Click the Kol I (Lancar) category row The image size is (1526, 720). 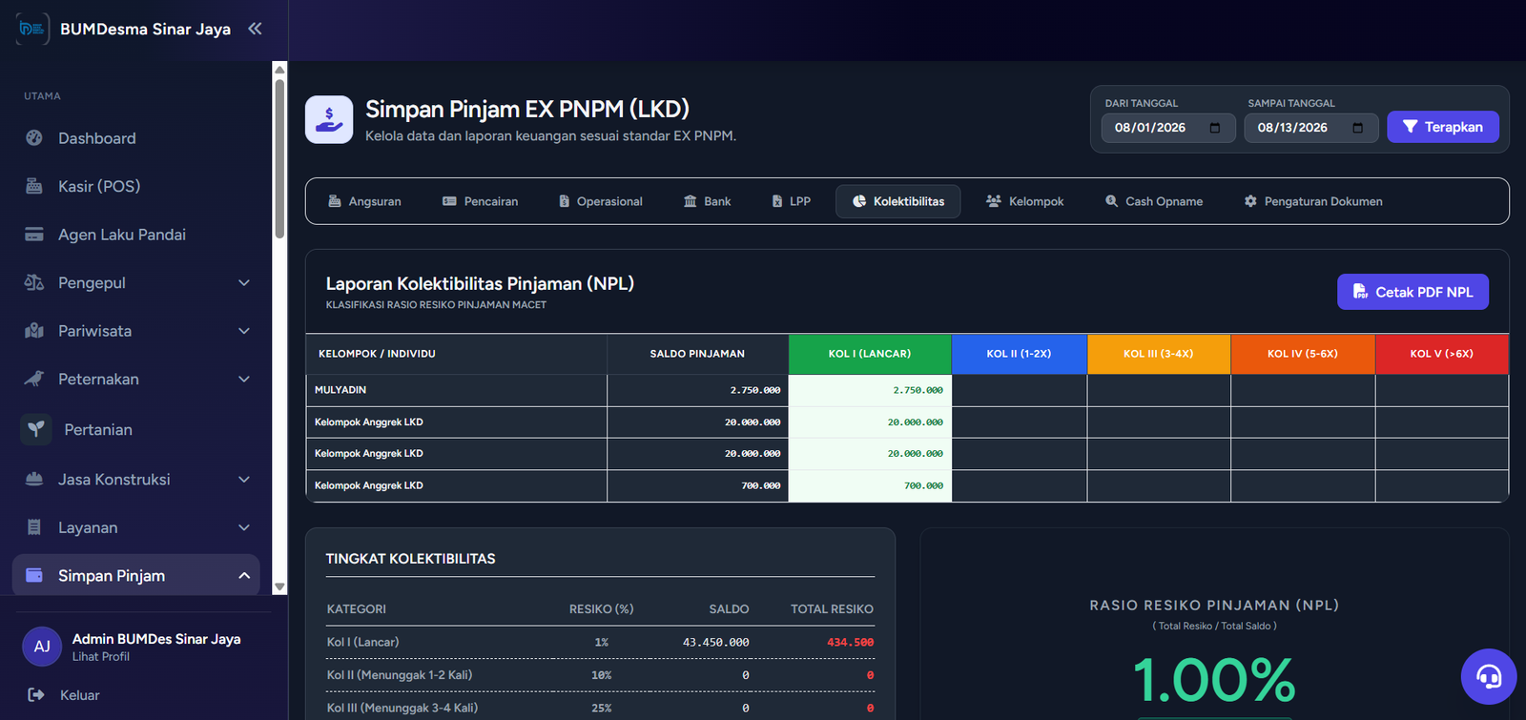600,642
